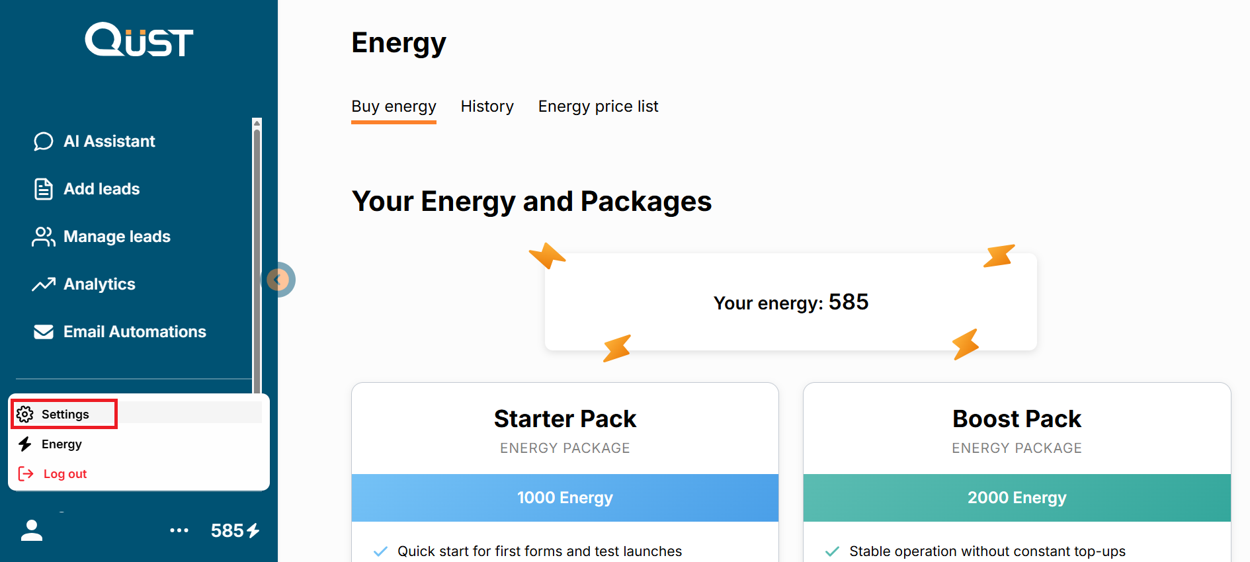Click the Add leads document icon
Viewport: 1250px width, 562px height.
[44, 189]
